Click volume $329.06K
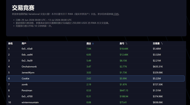Image resolution: width=190 pixels, height=105 pixels. [x=158, y=73]
